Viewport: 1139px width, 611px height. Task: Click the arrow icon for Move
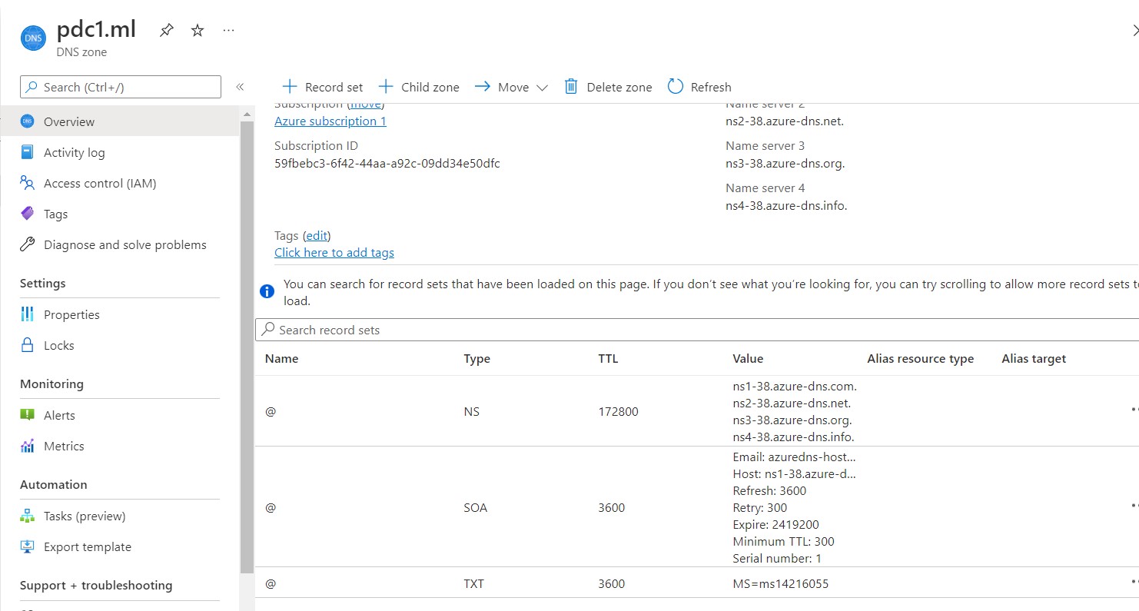482,86
